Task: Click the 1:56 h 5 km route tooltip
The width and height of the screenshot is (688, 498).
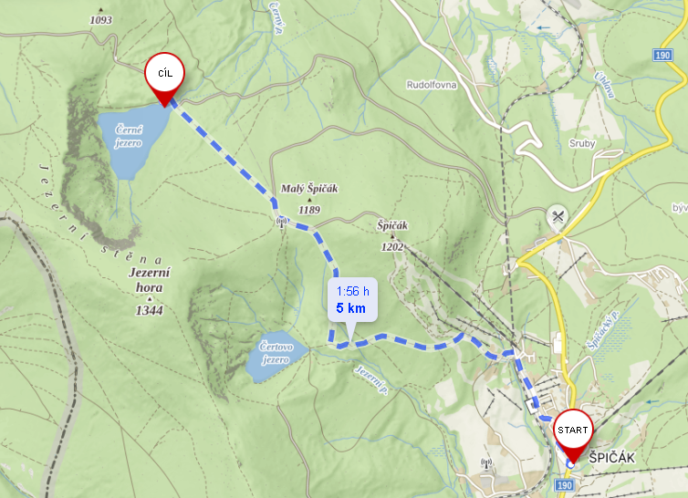Action: (x=352, y=300)
